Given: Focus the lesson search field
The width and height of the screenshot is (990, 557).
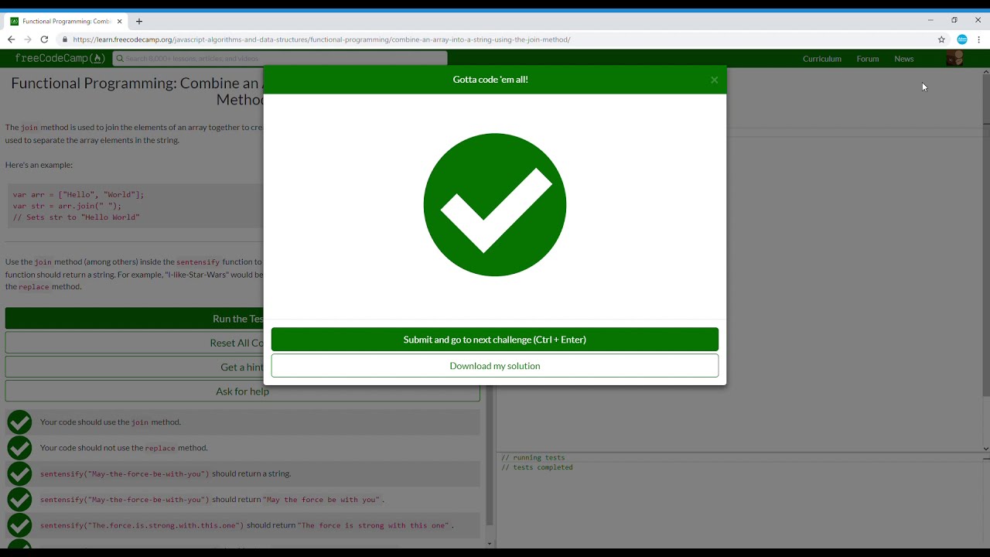Looking at the screenshot, I should (280, 59).
